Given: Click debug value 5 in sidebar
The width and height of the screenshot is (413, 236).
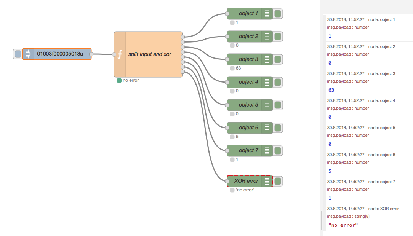Looking at the screenshot, I should 330,171.
